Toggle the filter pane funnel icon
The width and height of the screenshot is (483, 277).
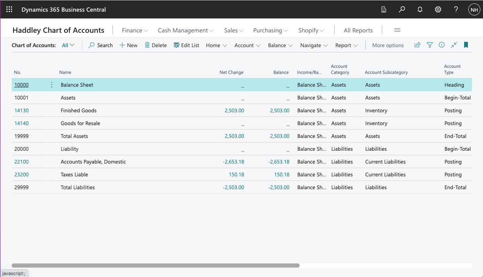429,45
